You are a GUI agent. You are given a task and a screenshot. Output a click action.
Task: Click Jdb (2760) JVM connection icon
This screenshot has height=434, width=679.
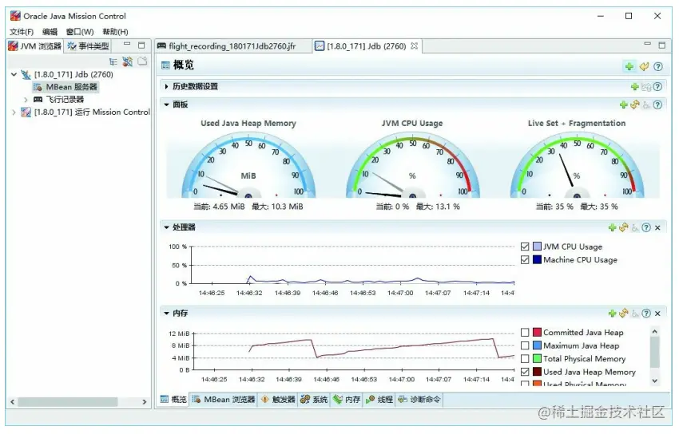click(x=26, y=74)
